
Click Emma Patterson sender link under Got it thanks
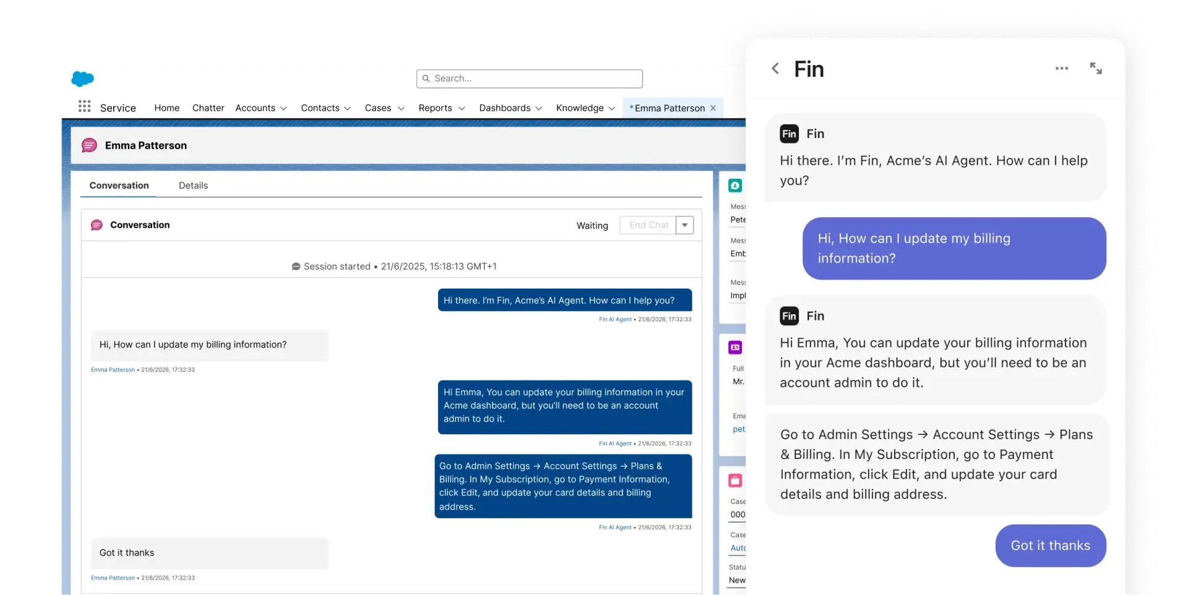pyautogui.click(x=113, y=578)
